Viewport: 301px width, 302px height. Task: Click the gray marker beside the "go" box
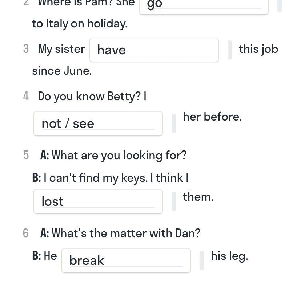(280, 6)
